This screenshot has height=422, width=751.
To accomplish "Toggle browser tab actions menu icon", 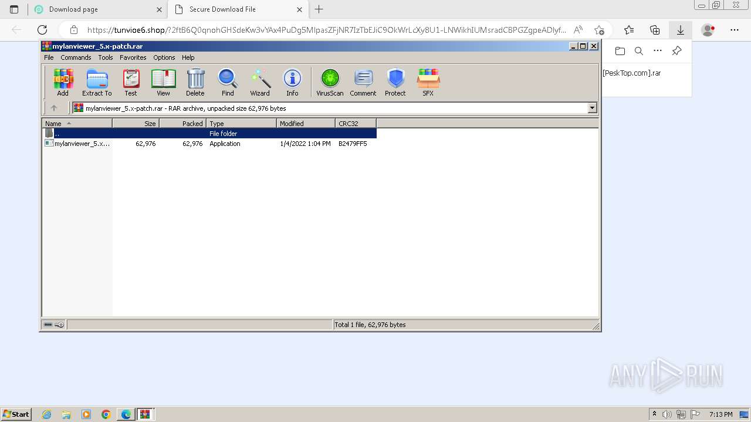I will pos(14,9).
